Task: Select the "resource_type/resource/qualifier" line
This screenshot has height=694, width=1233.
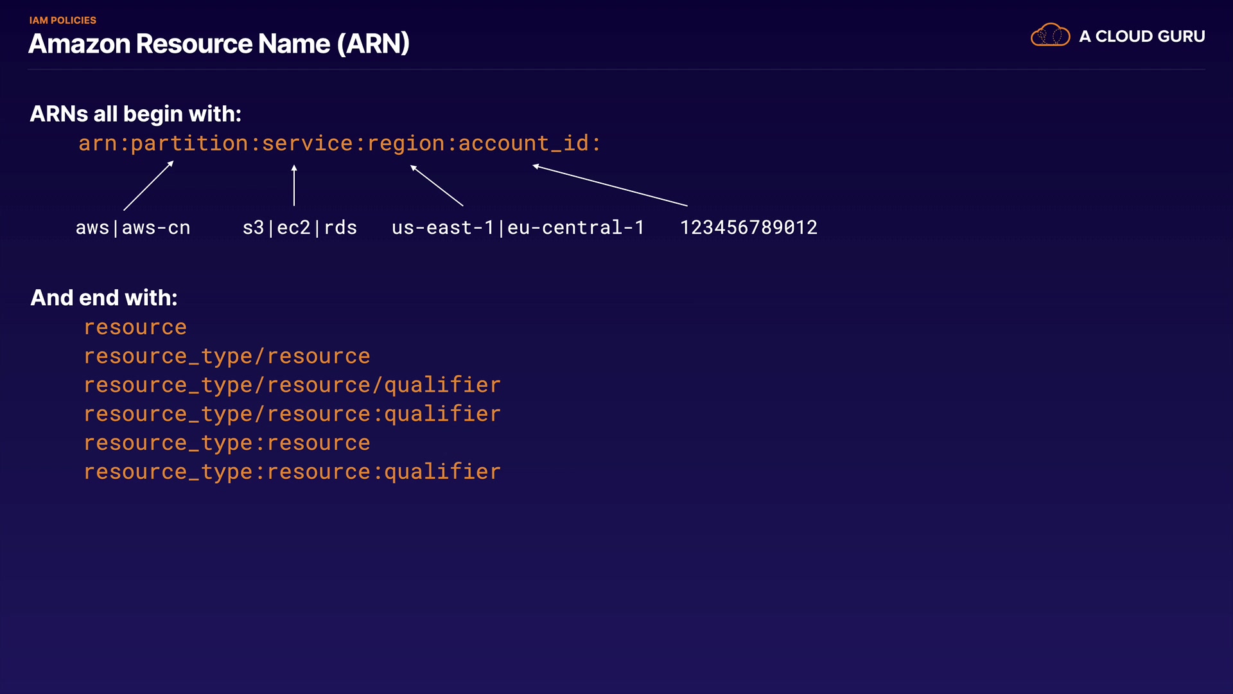Action: click(292, 386)
